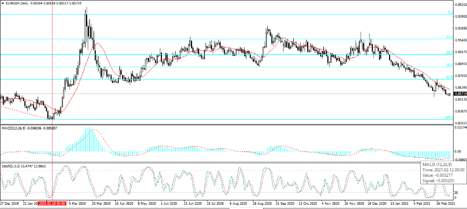Click the 0.83875 price scale value
The width and height of the screenshot is (467, 209).
point(461,111)
